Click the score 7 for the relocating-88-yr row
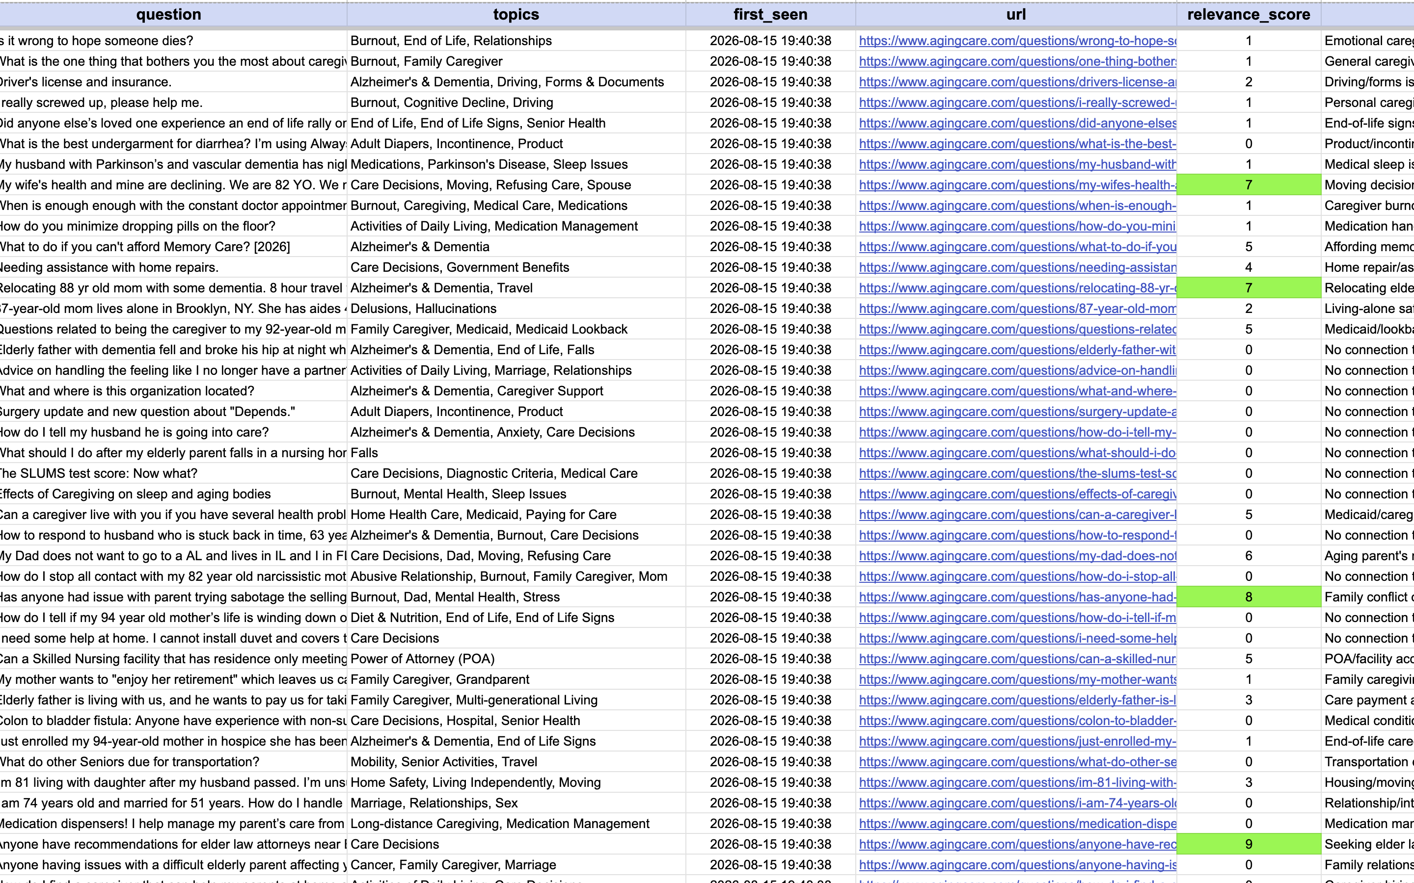 1249,288
